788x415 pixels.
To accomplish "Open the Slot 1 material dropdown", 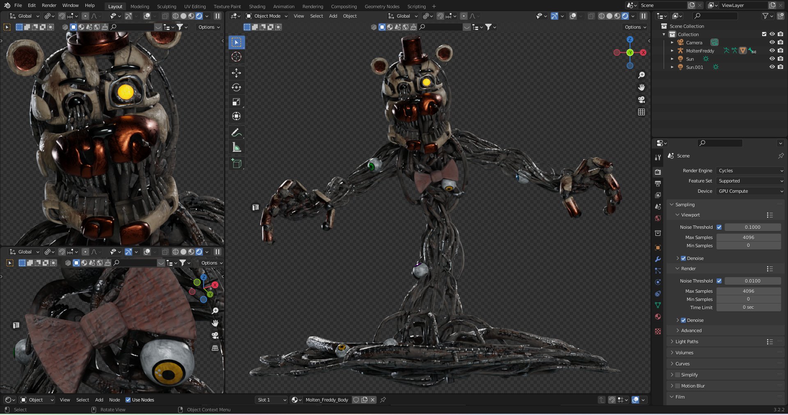I will [x=271, y=400].
